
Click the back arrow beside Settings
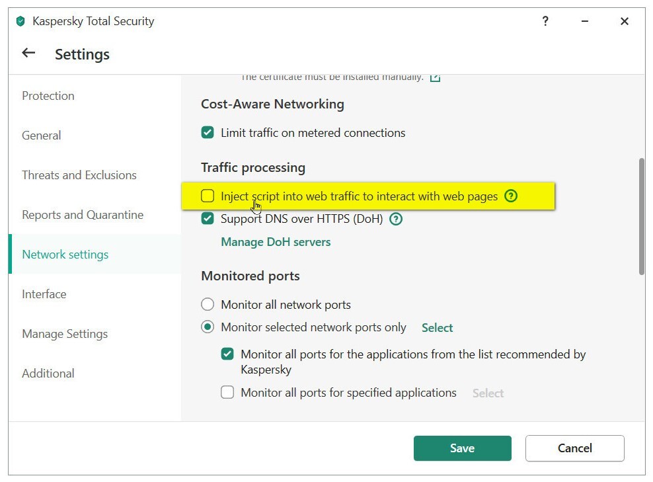click(x=28, y=54)
